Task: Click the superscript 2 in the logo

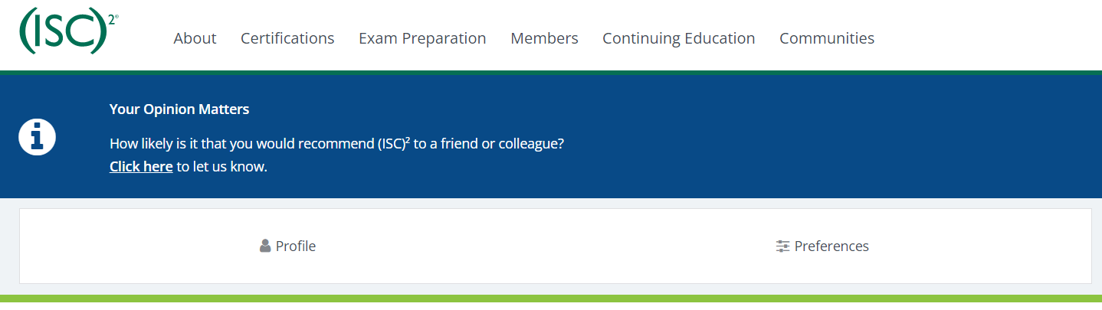Action: pos(113,18)
